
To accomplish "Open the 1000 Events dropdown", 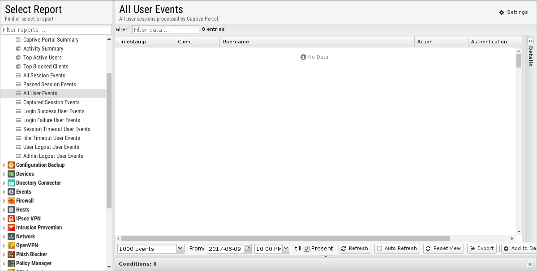I will pyautogui.click(x=180, y=249).
